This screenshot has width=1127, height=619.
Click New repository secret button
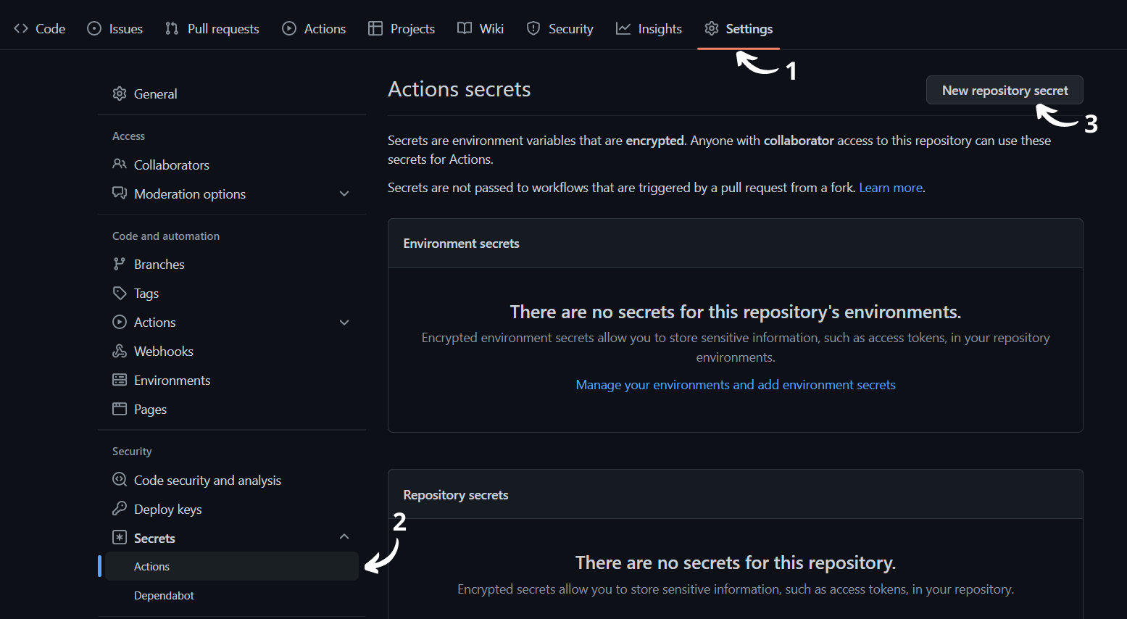coord(1005,90)
